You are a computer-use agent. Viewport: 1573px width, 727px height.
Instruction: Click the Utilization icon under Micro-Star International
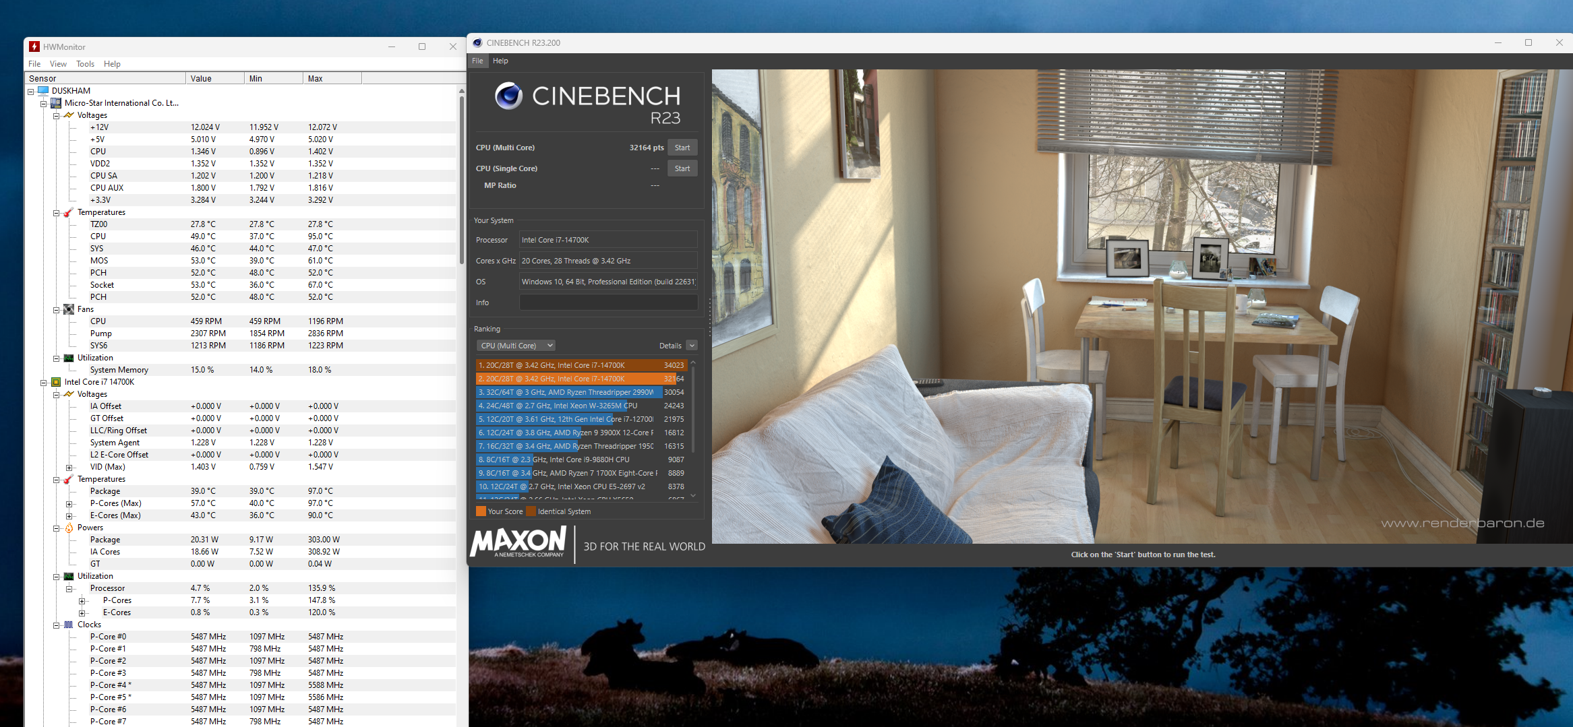coord(69,358)
